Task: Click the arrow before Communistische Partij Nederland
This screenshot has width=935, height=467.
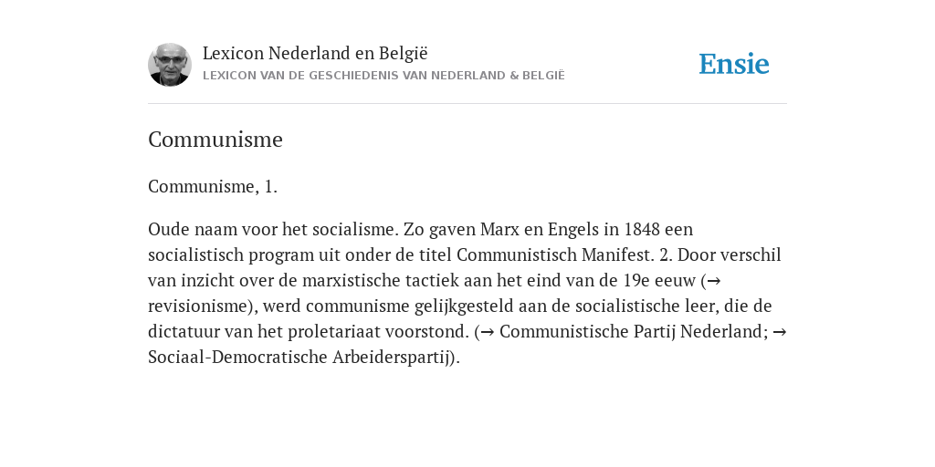Action: tap(488, 332)
